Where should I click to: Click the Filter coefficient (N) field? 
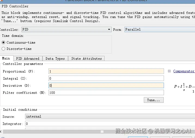[x=106, y=92]
